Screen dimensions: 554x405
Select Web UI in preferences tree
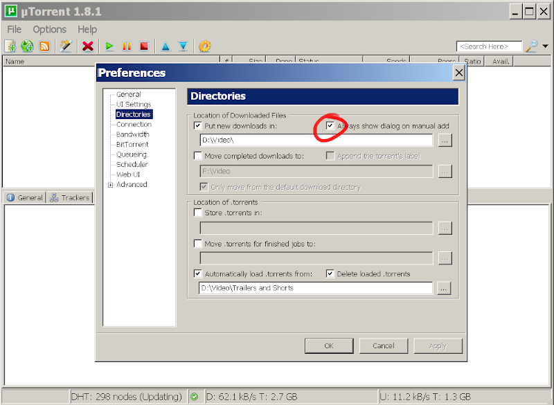point(128,174)
